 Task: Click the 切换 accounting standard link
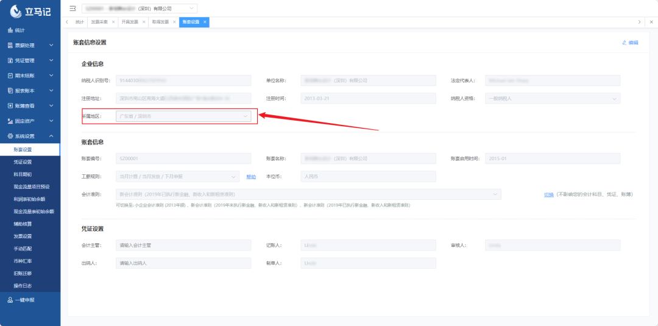(x=548, y=194)
